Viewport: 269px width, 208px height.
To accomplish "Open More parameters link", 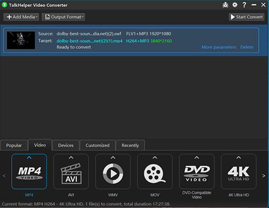I will [219, 47].
